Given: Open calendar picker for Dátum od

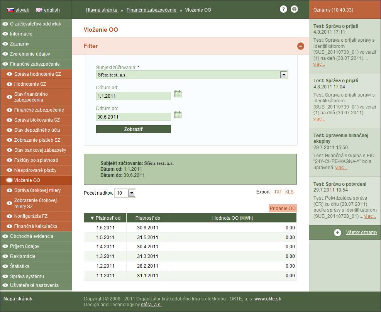Looking at the screenshot, I should [178, 94].
